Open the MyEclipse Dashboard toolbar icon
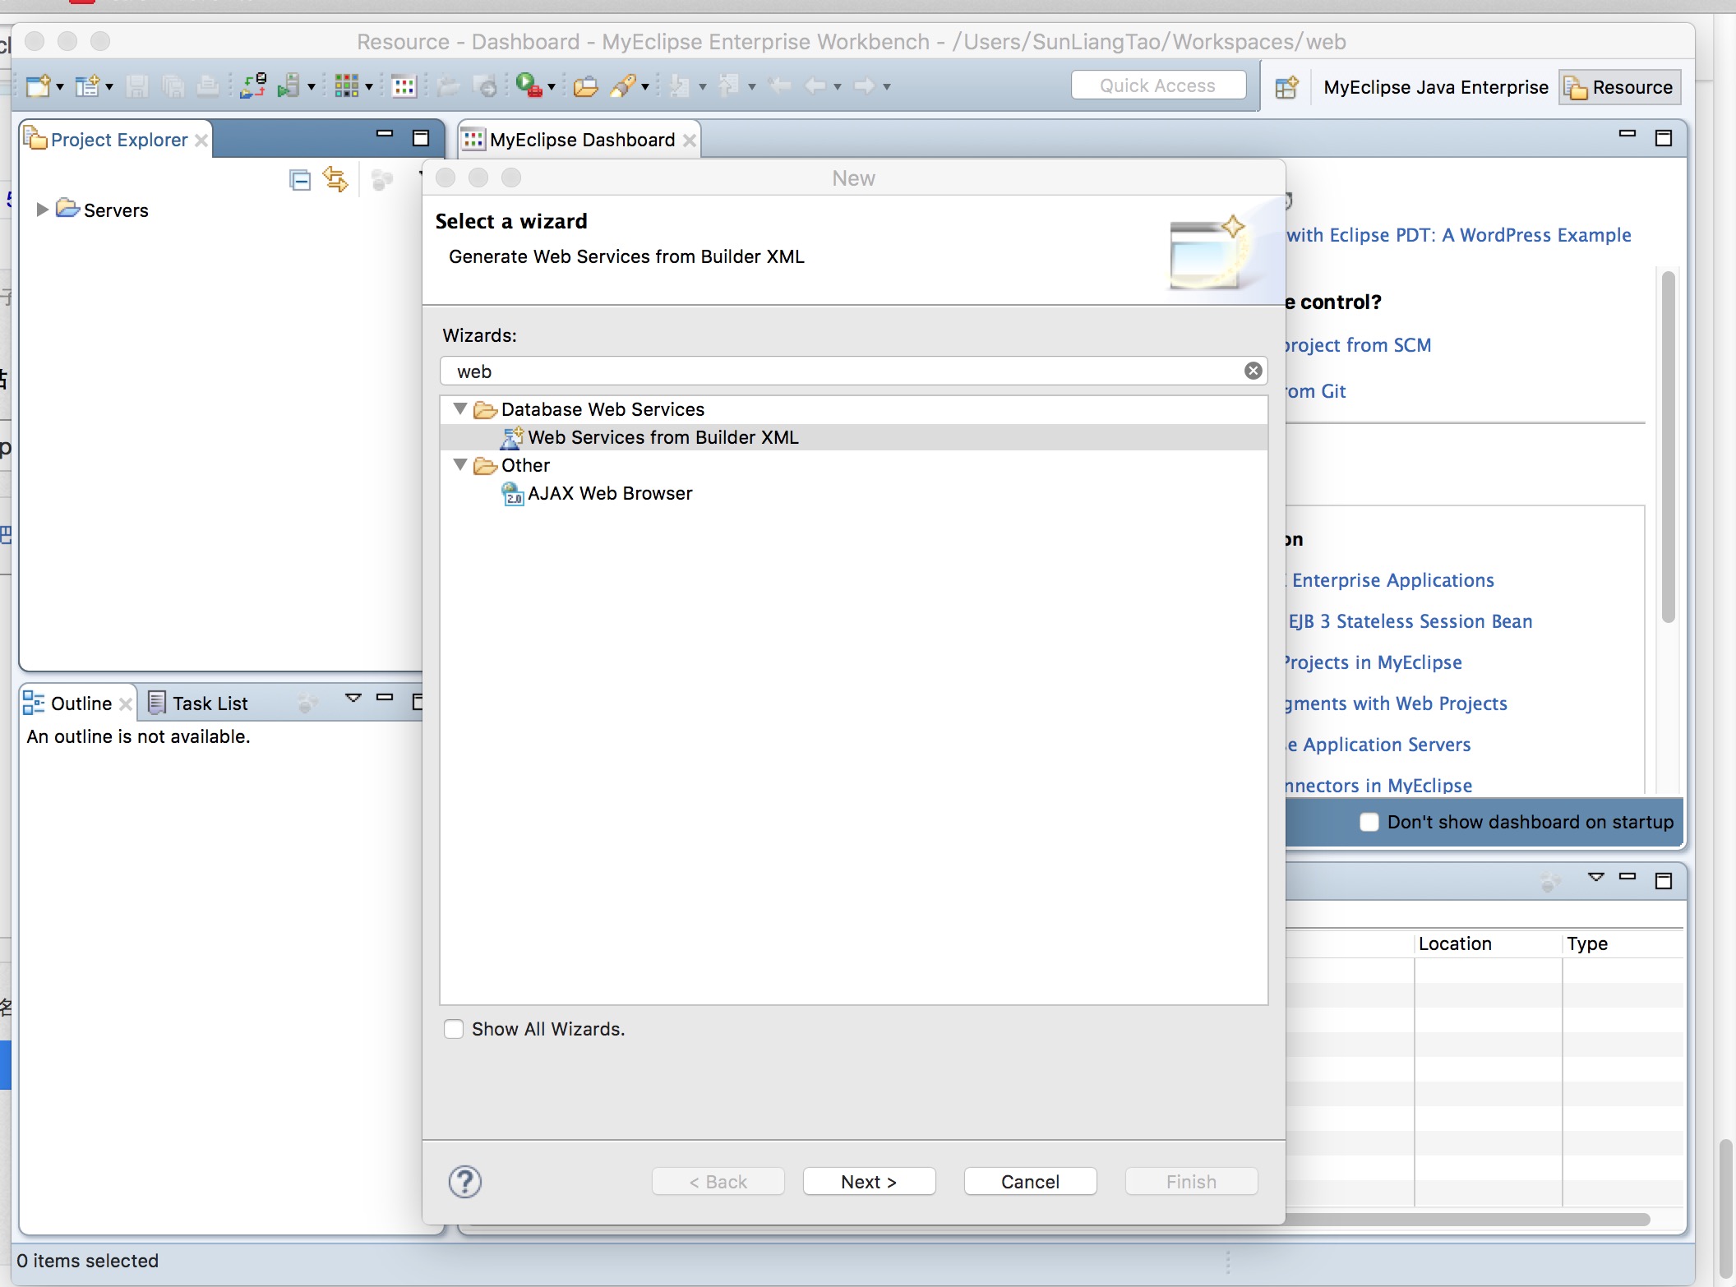 [404, 85]
